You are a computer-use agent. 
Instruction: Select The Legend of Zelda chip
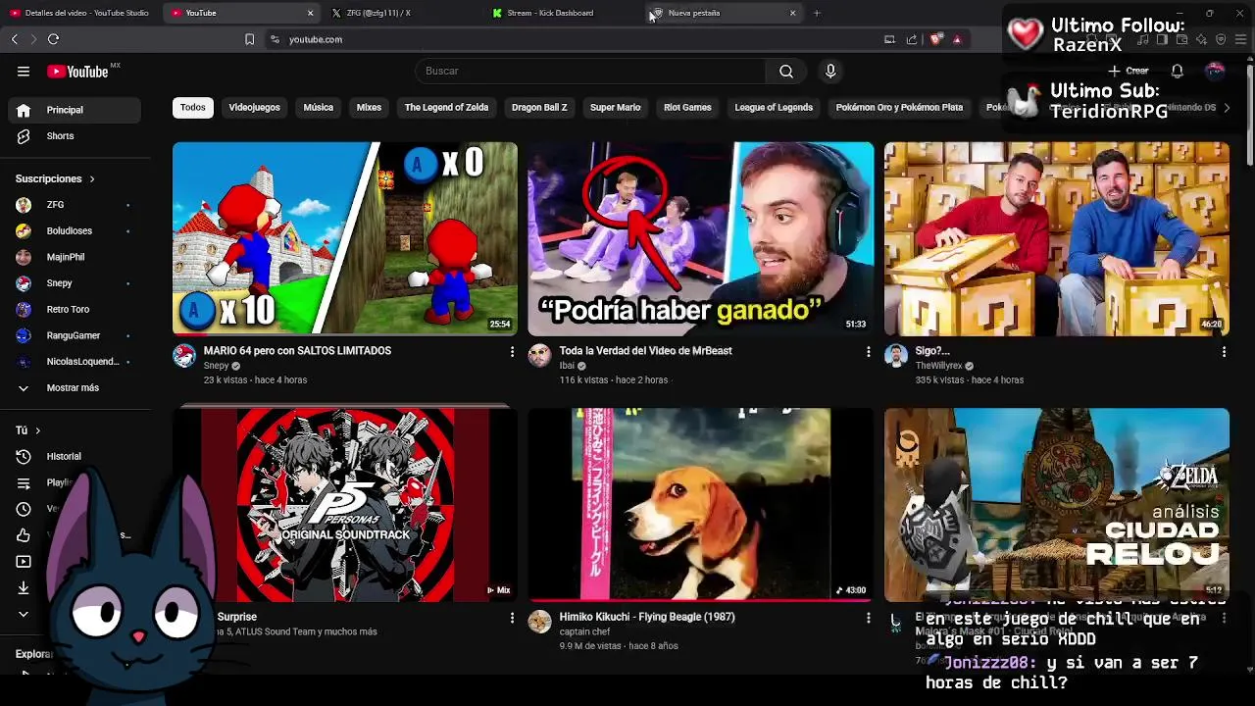446,108
